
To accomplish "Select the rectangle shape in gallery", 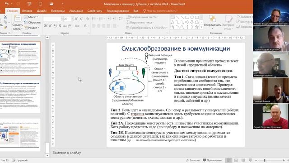I will point(187,17).
